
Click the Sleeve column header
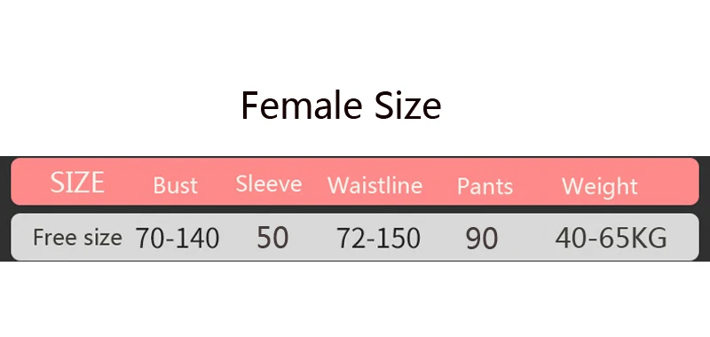(x=269, y=184)
